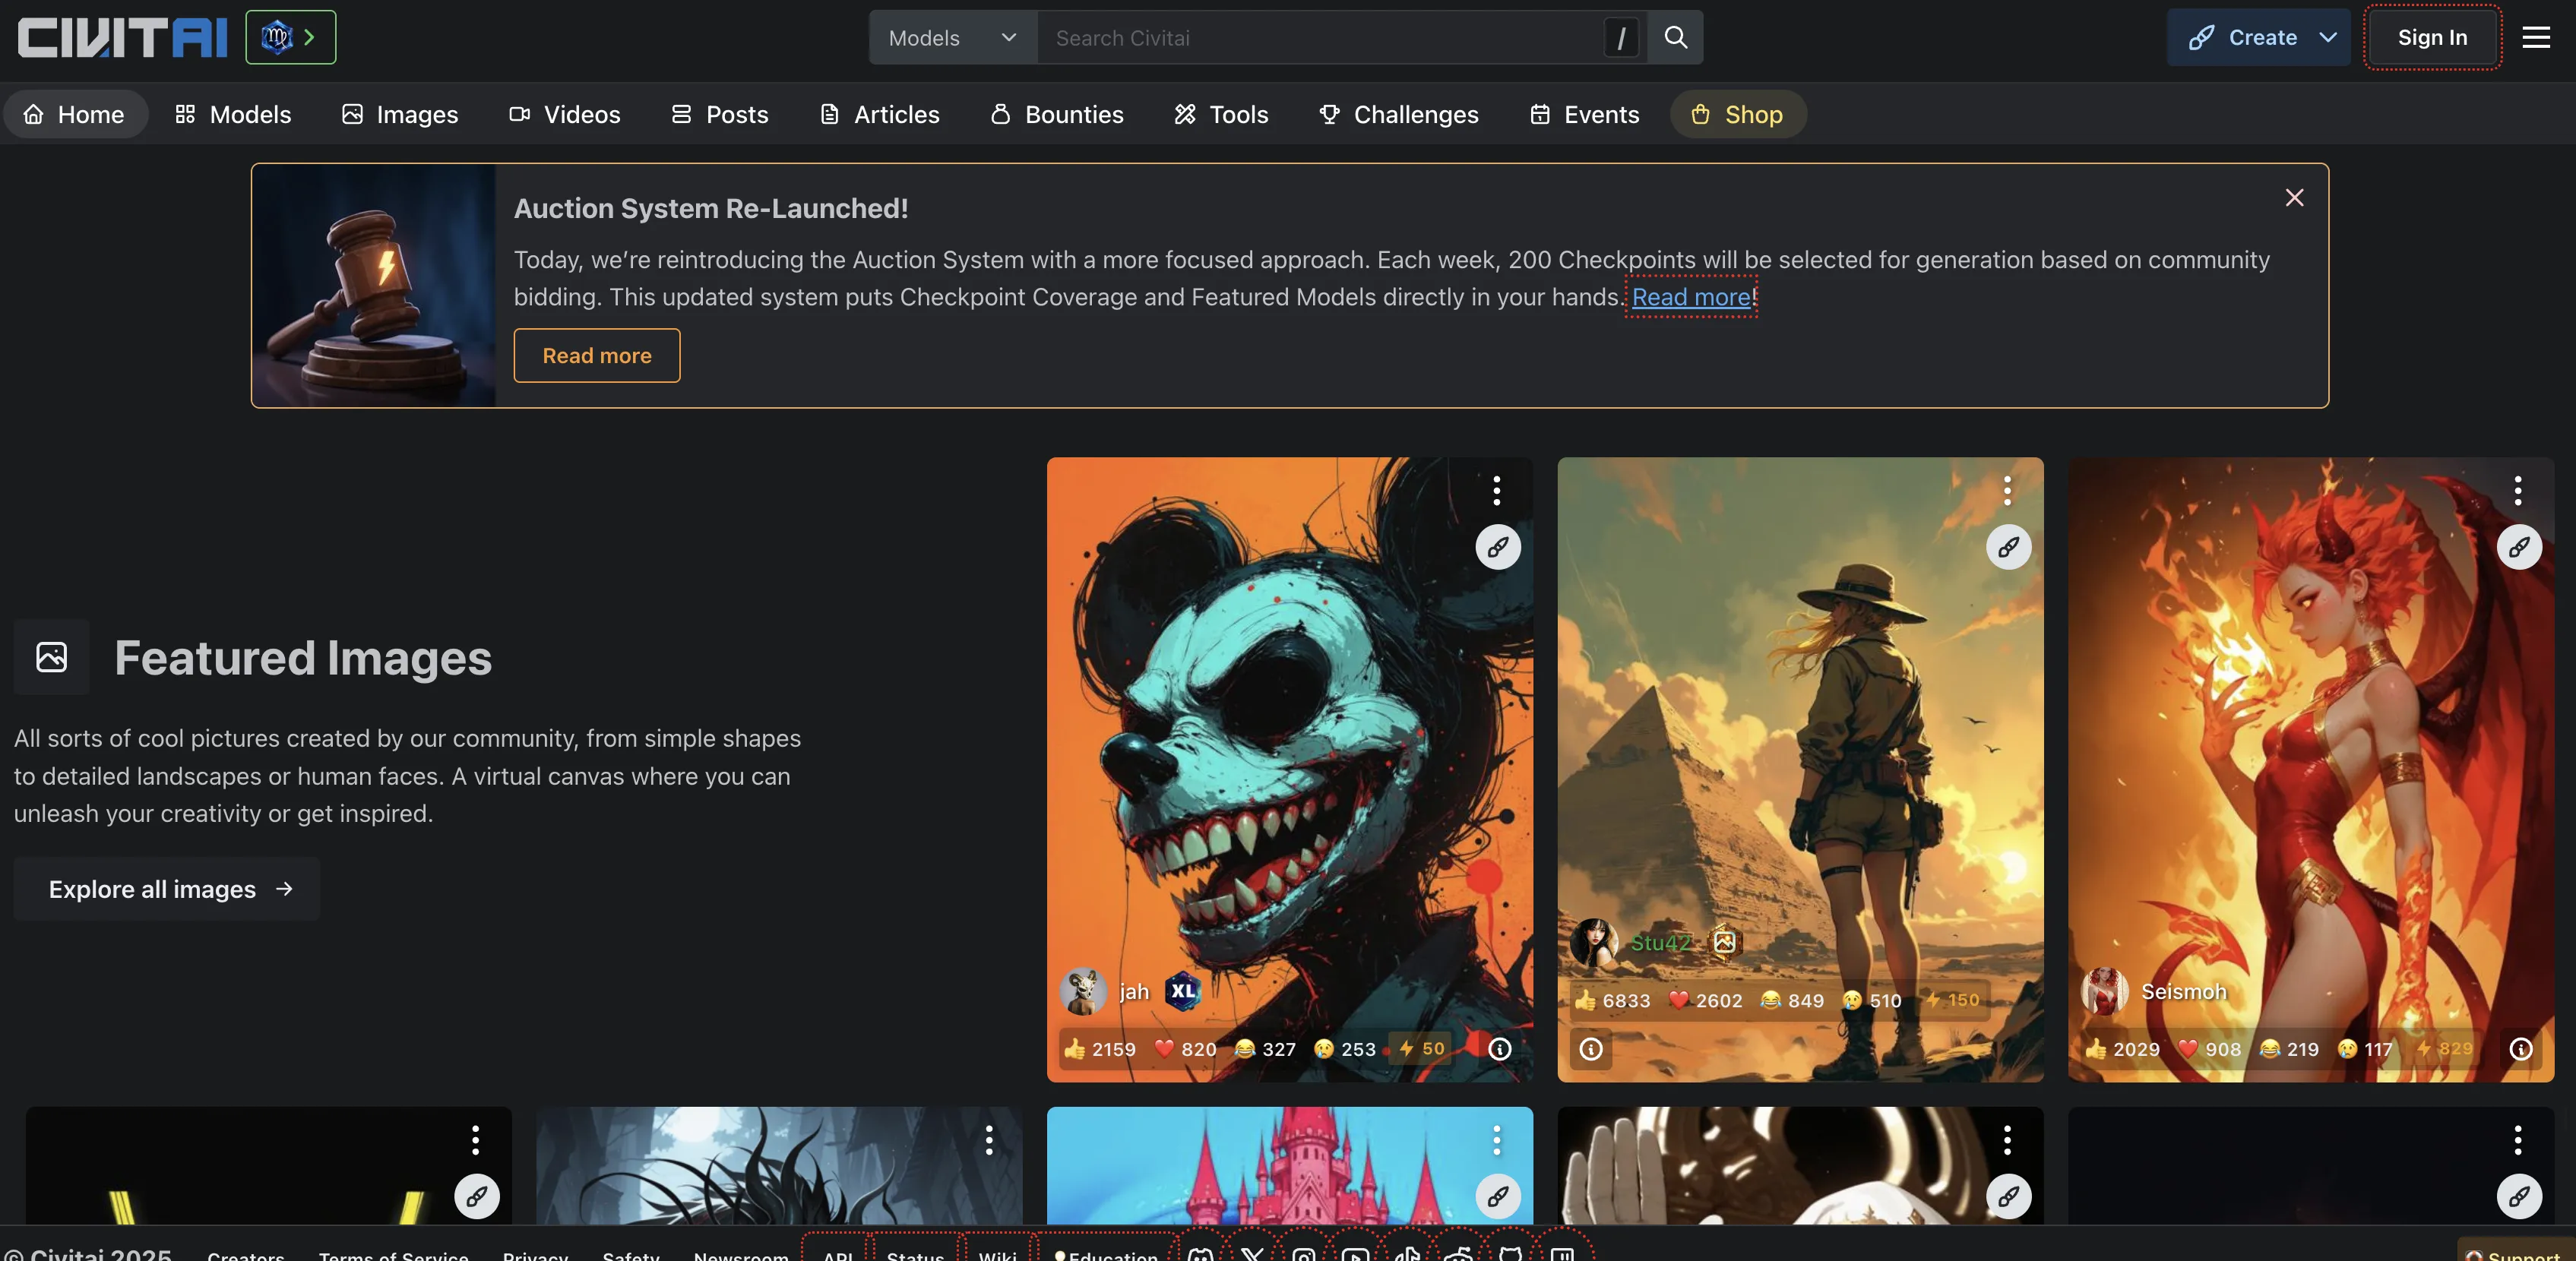Click the remix brush icon on Seismoh's image
This screenshot has width=2576, height=1261.
(2518, 547)
